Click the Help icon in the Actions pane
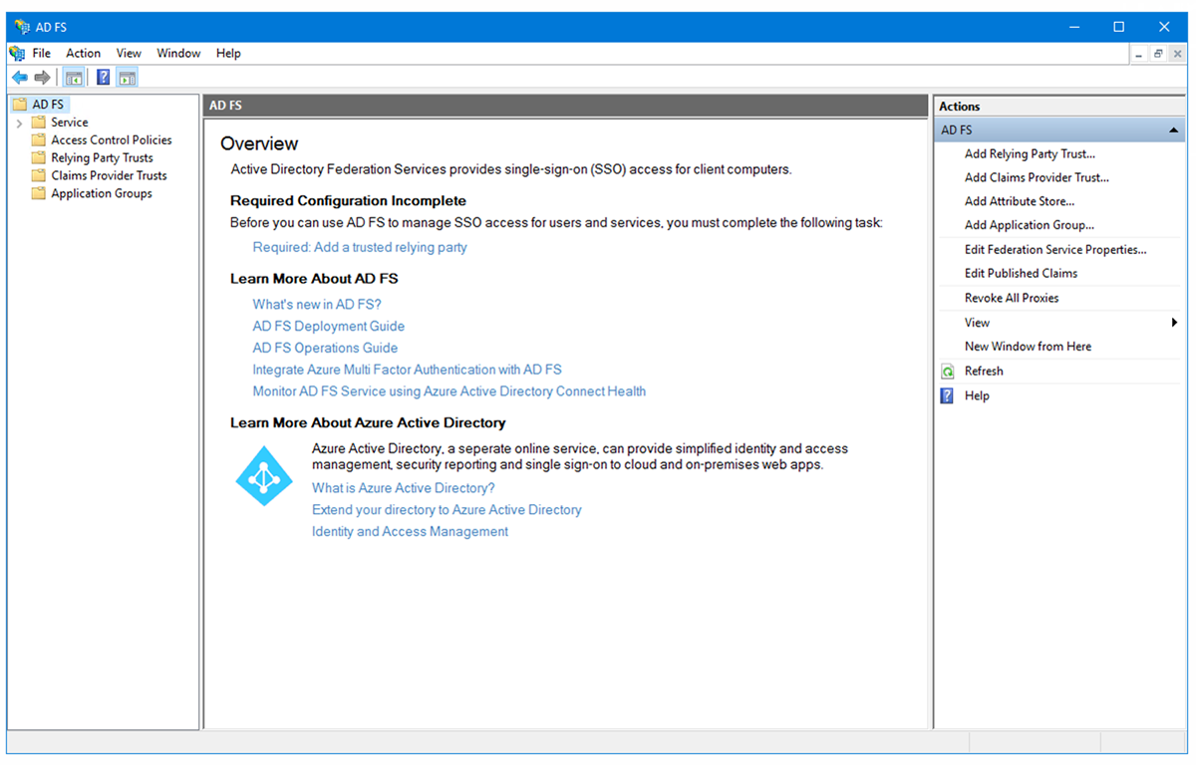Image resolution: width=1196 pixels, height=765 pixels. click(945, 395)
